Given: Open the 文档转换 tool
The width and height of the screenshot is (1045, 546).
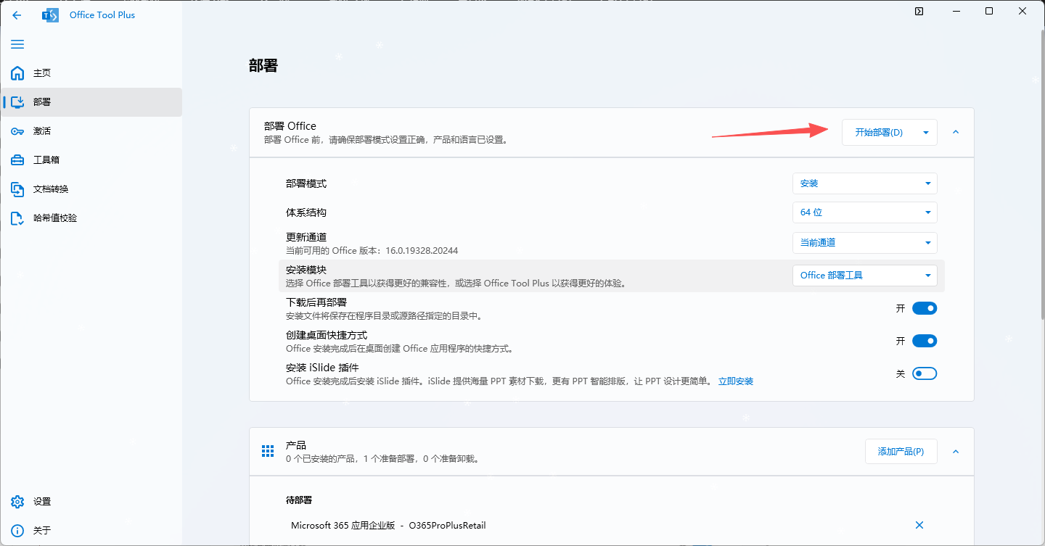Looking at the screenshot, I should [46, 189].
